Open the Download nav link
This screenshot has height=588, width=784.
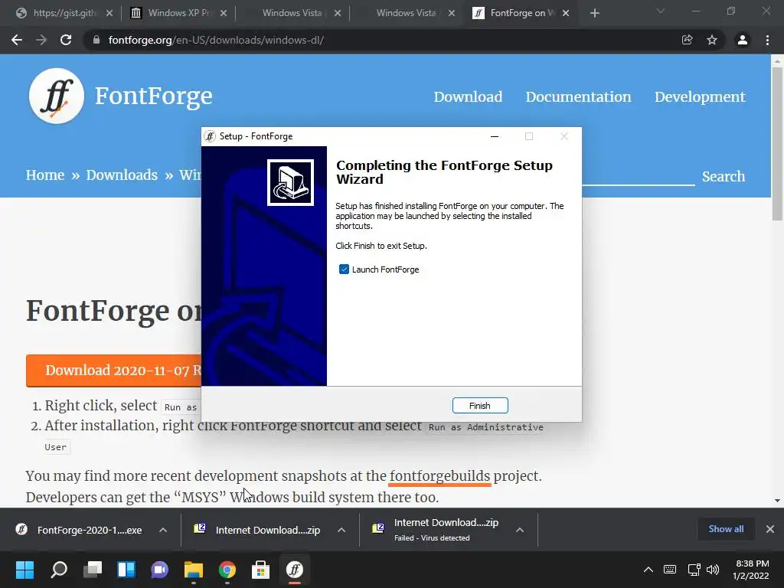point(468,96)
